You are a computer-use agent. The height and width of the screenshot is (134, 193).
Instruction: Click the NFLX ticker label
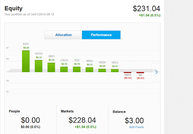(x=115, y=63)
